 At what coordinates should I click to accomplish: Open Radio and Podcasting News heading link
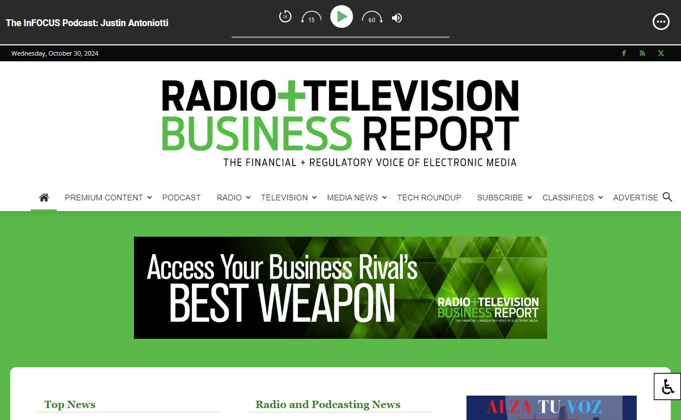327,405
